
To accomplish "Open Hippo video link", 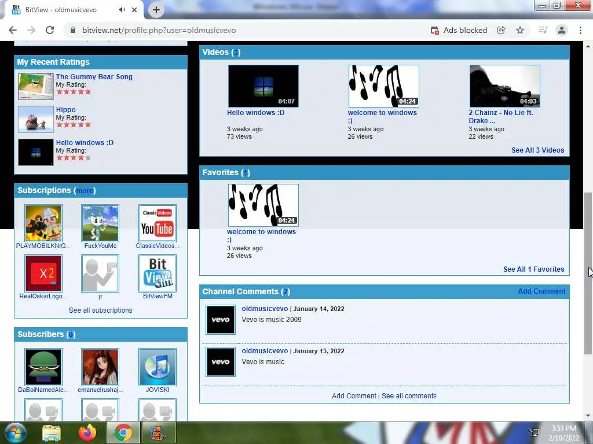I will (x=66, y=109).
